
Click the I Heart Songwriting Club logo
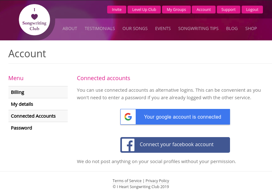pos(34,20)
